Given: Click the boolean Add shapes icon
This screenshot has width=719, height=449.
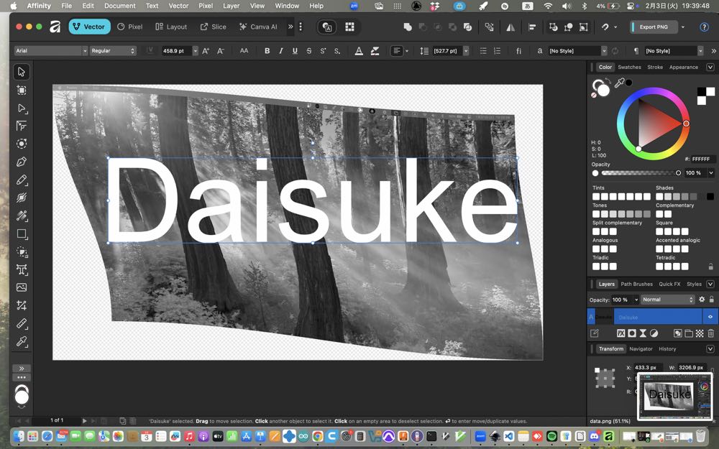Looking at the screenshot, I should [x=408, y=27].
